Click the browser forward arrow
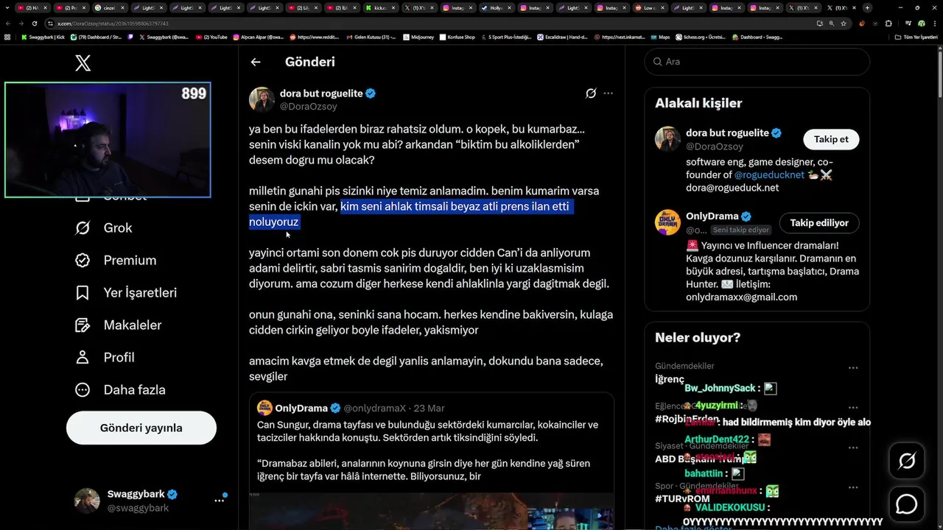Screen dimensions: 943x530 [21, 24]
